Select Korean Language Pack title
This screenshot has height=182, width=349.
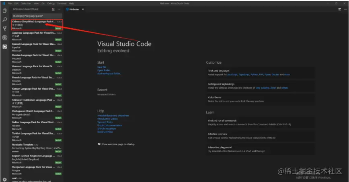[x=33, y=88]
